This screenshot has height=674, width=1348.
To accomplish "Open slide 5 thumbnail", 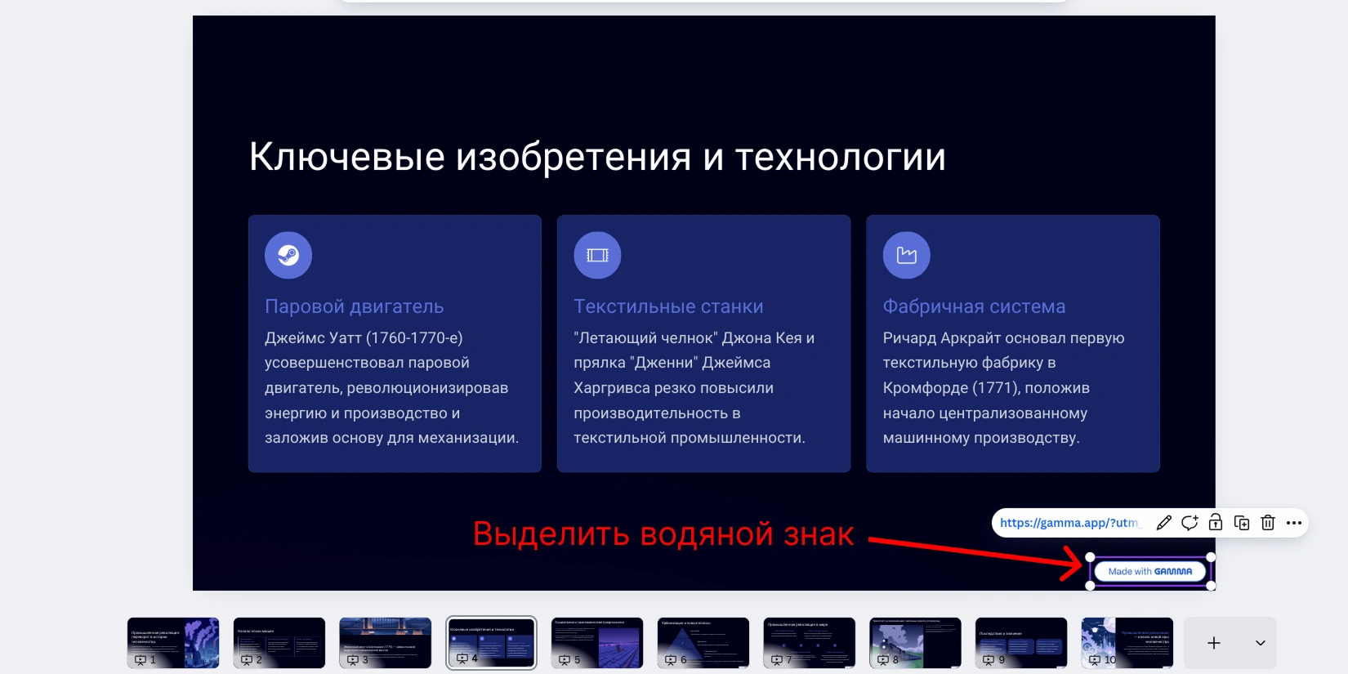I will pos(597,643).
